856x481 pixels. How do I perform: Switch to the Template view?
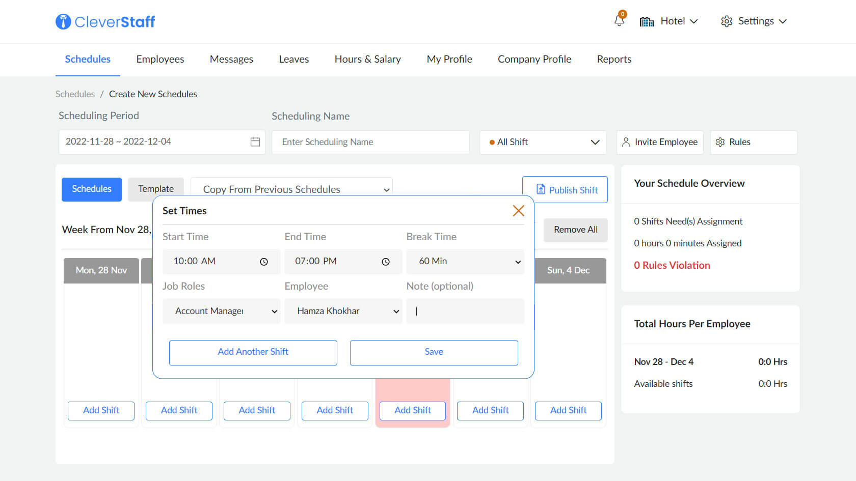click(x=155, y=189)
